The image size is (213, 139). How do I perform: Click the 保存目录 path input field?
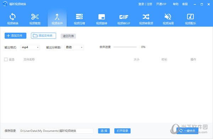(56, 131)
